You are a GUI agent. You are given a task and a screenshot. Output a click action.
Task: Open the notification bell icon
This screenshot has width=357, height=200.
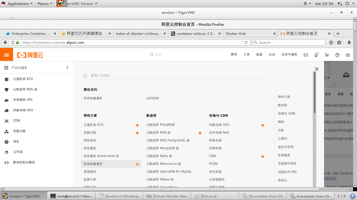coord(316,55)
